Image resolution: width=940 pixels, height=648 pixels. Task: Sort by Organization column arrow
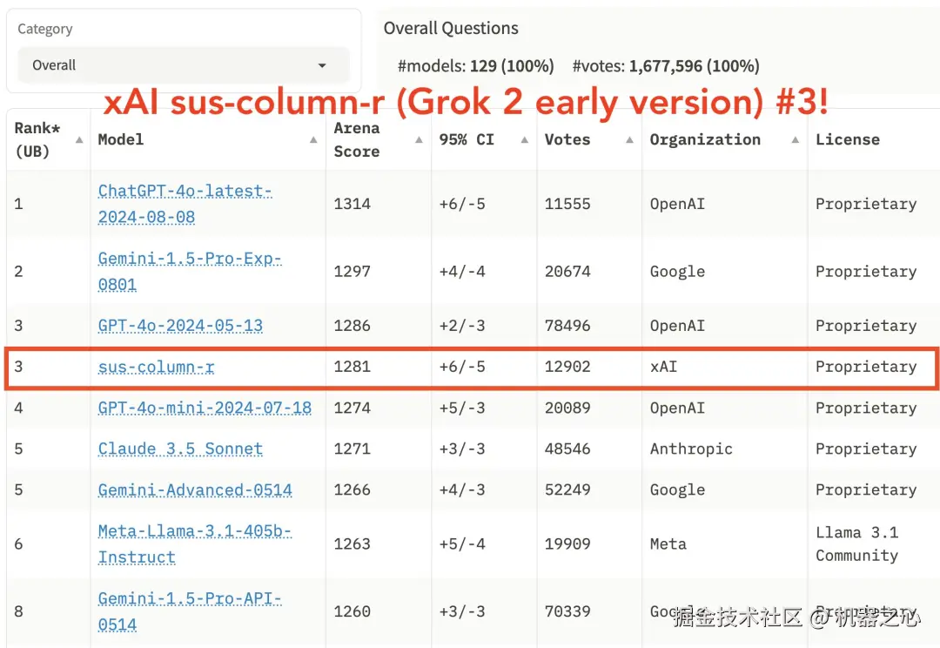pos(795,140)
